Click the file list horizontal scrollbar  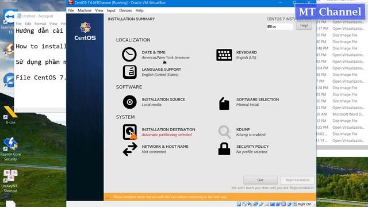tap(342, 147)
